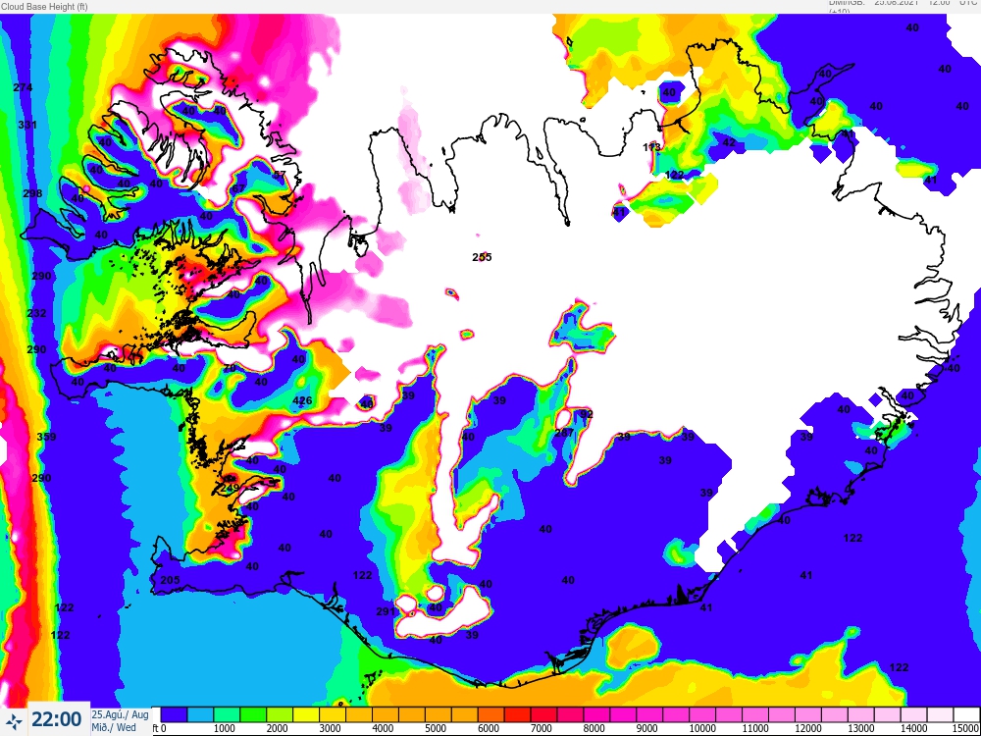
Task: Click the 3000 legend label
Action: 330,728
